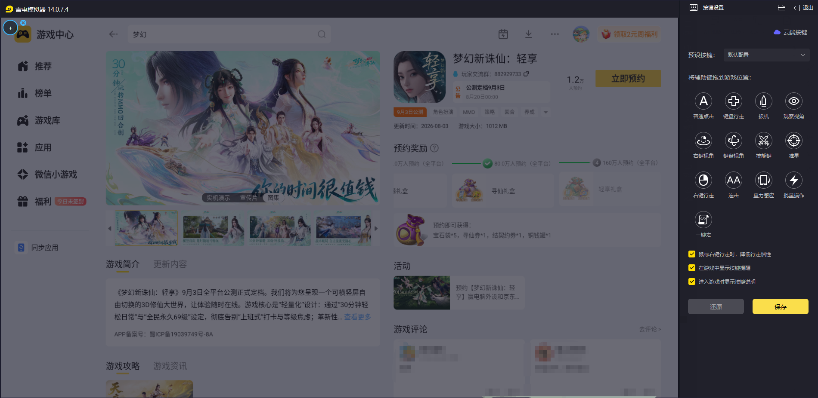Open 推荐 in the sidebar
The image size is (818, 398).
pyautogui.click(x=35, y=66)
